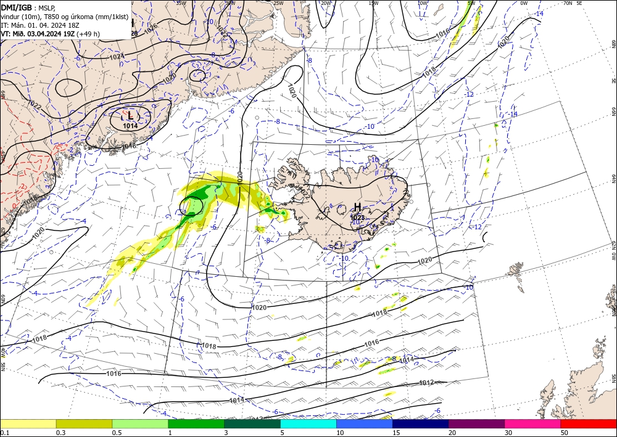Click the '15W' longitude label at the top

[x=373, y=3]
